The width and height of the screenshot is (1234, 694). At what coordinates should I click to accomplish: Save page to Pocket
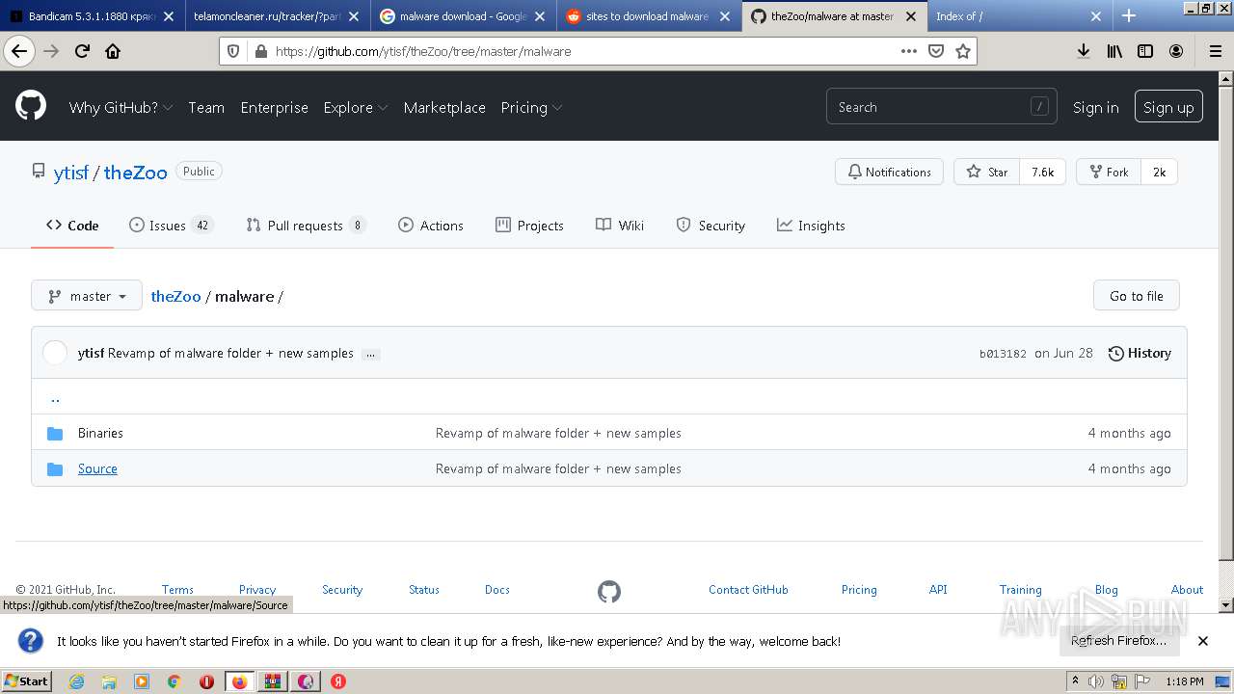pos(935,51)
